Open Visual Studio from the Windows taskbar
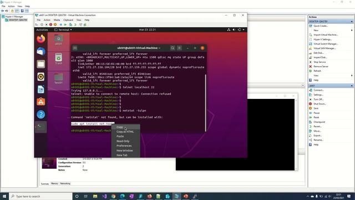 (x=104, y=196)
